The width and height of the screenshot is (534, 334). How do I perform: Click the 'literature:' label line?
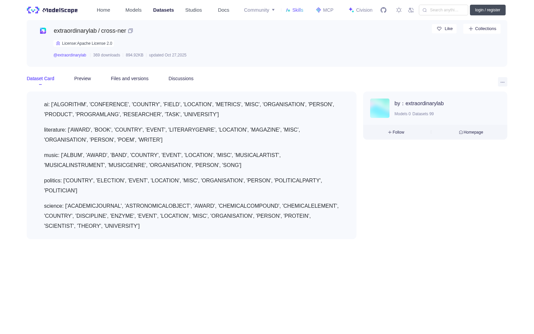click(x=55, y=130)
